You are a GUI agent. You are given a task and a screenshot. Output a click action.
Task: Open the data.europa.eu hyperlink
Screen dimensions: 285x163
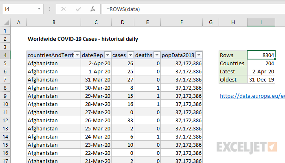[252, 96]
